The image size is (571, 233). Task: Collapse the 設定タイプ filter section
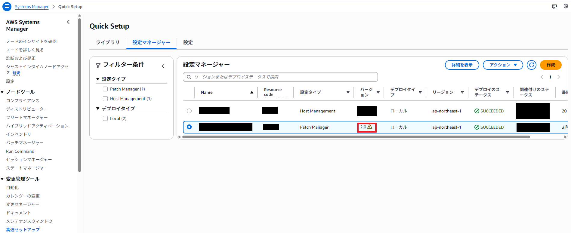click(98, 79)
